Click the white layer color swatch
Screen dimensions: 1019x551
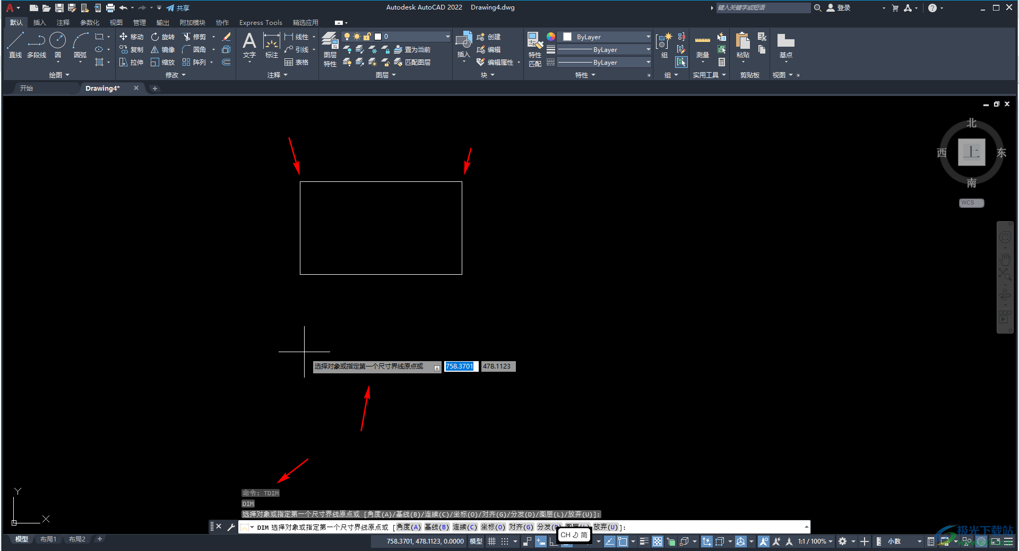click(378, 37)
